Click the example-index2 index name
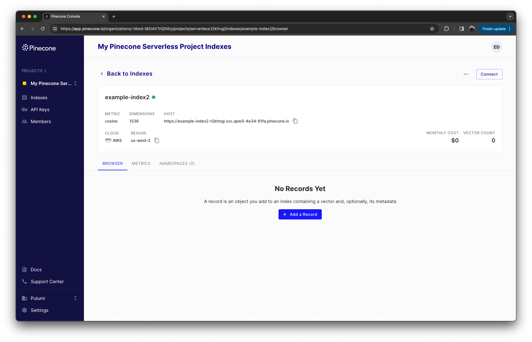 click(127, 97)
